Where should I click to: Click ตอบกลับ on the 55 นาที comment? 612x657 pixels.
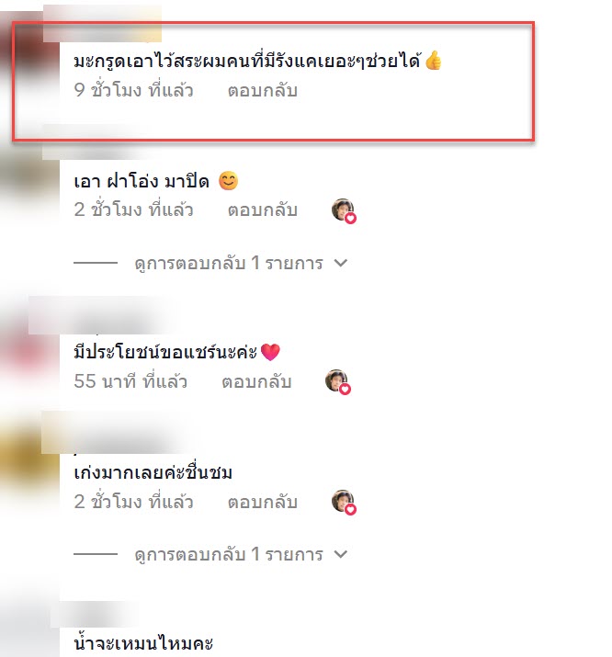click(x=256, y=381)
